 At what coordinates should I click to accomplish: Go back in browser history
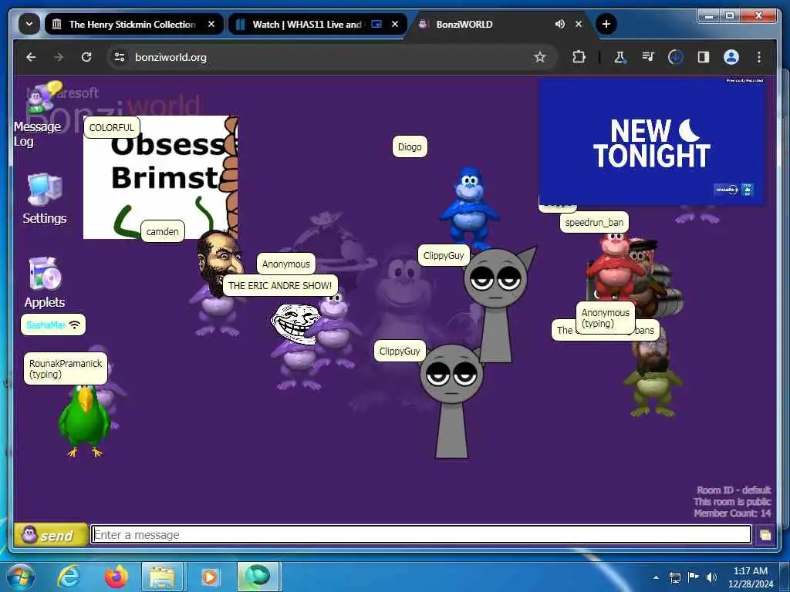click(31, 57)
